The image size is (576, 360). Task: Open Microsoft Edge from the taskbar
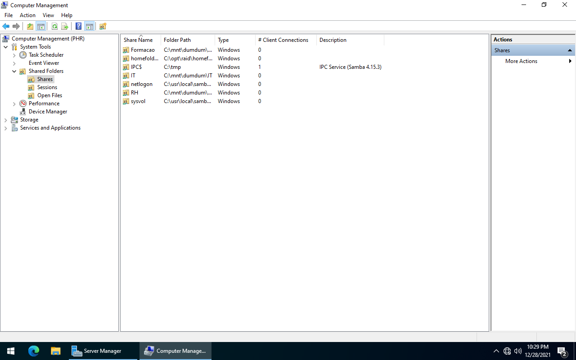pos(34,351)
